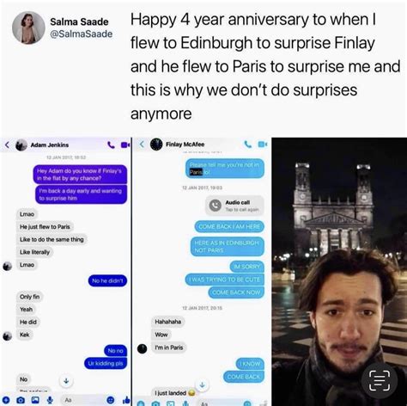Start video call in Adam Jenkins chat
The width and height of the screenshot is (407, 406).
[x=125, y=145]
